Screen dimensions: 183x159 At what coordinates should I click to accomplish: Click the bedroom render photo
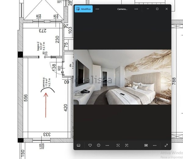(x=122, y=77)
